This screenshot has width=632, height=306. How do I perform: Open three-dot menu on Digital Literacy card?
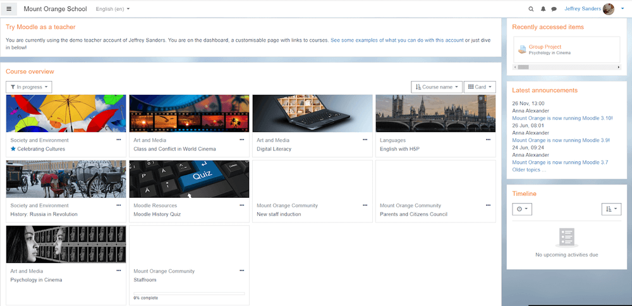click(x=365, y=140)
